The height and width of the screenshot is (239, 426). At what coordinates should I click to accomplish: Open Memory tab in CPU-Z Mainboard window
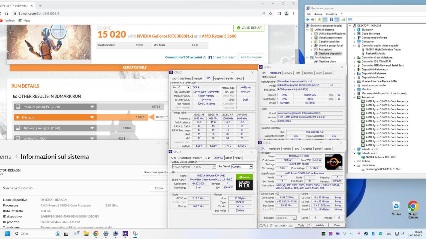pyautogui.click(x=288, y=73)
